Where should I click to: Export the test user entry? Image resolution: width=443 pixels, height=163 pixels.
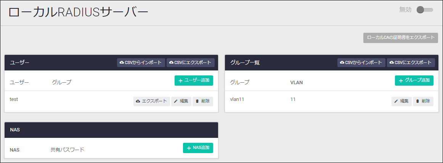(x=152, y=101)
